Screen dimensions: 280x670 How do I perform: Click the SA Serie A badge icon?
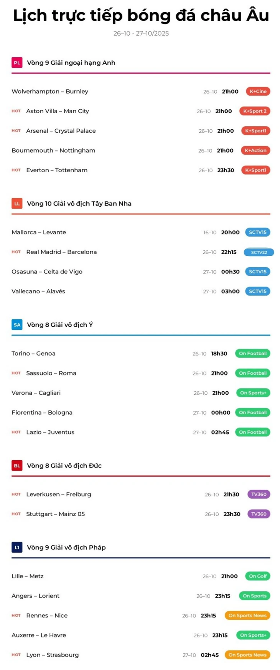(x=17, y=325)
